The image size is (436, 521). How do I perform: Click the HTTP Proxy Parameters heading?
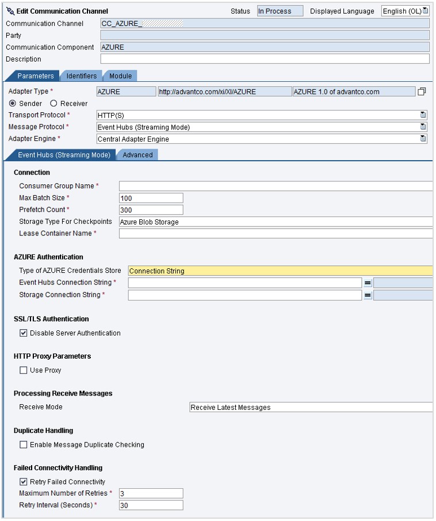point(52,356)
